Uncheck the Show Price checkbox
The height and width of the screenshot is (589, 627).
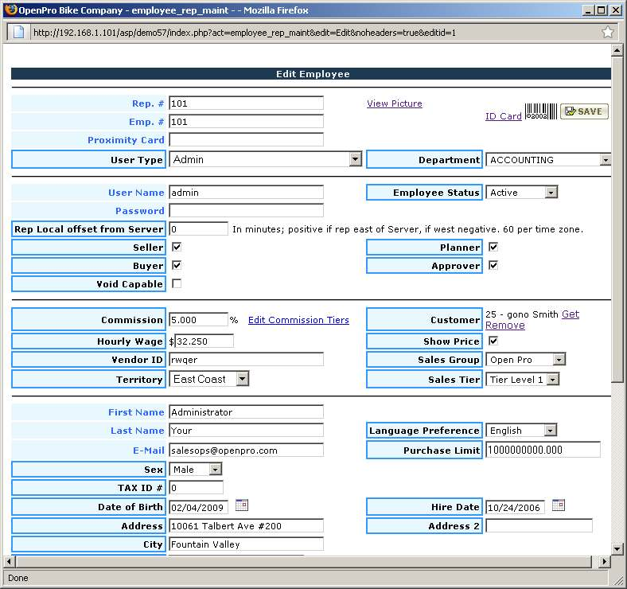click(x=493, y=341)
